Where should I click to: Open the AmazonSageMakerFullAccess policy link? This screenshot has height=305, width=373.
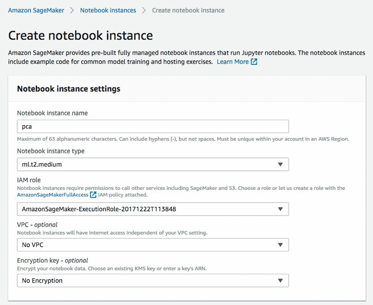coord(52,195)
